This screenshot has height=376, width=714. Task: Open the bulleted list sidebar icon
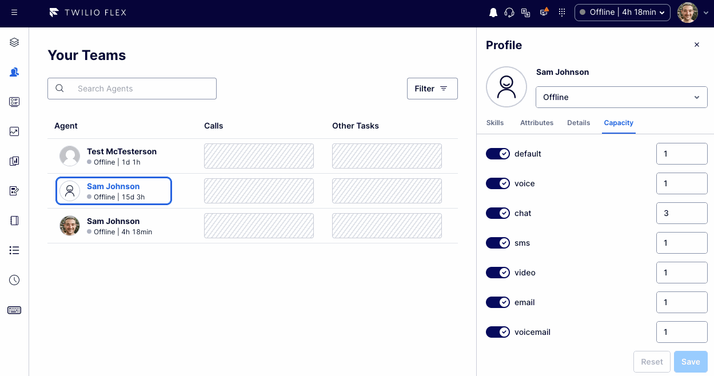[x=14, y=250]
